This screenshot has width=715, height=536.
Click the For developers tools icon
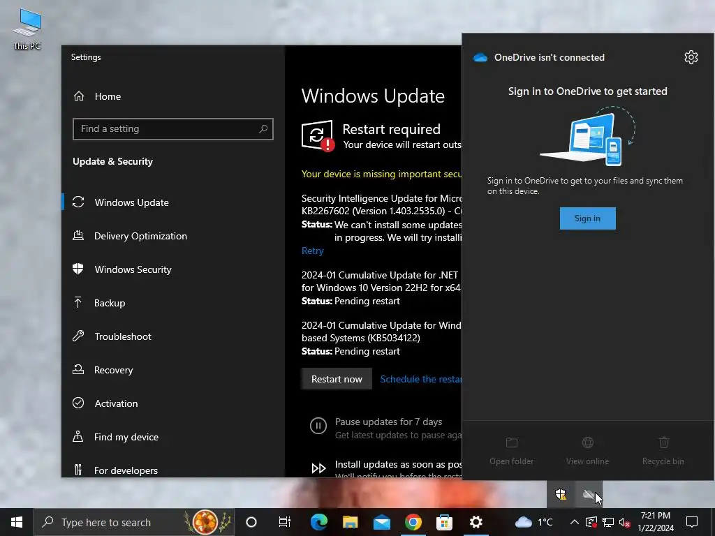[x=78, y=470]
